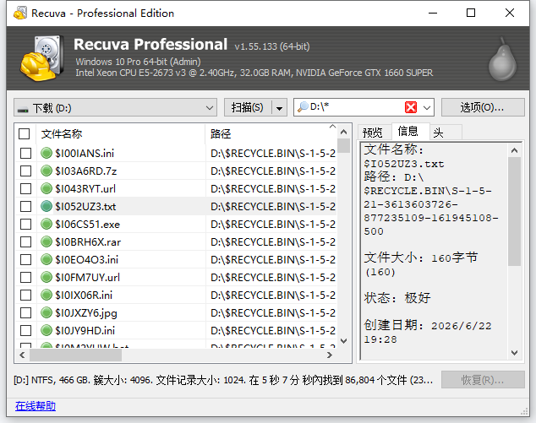Check the box for $I0BRH6X.rar
Viewport: 536px width, 423px height.
pyautogui.click(x=25, y=242)
